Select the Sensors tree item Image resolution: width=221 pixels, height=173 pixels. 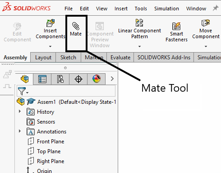(x=46, y=122)
